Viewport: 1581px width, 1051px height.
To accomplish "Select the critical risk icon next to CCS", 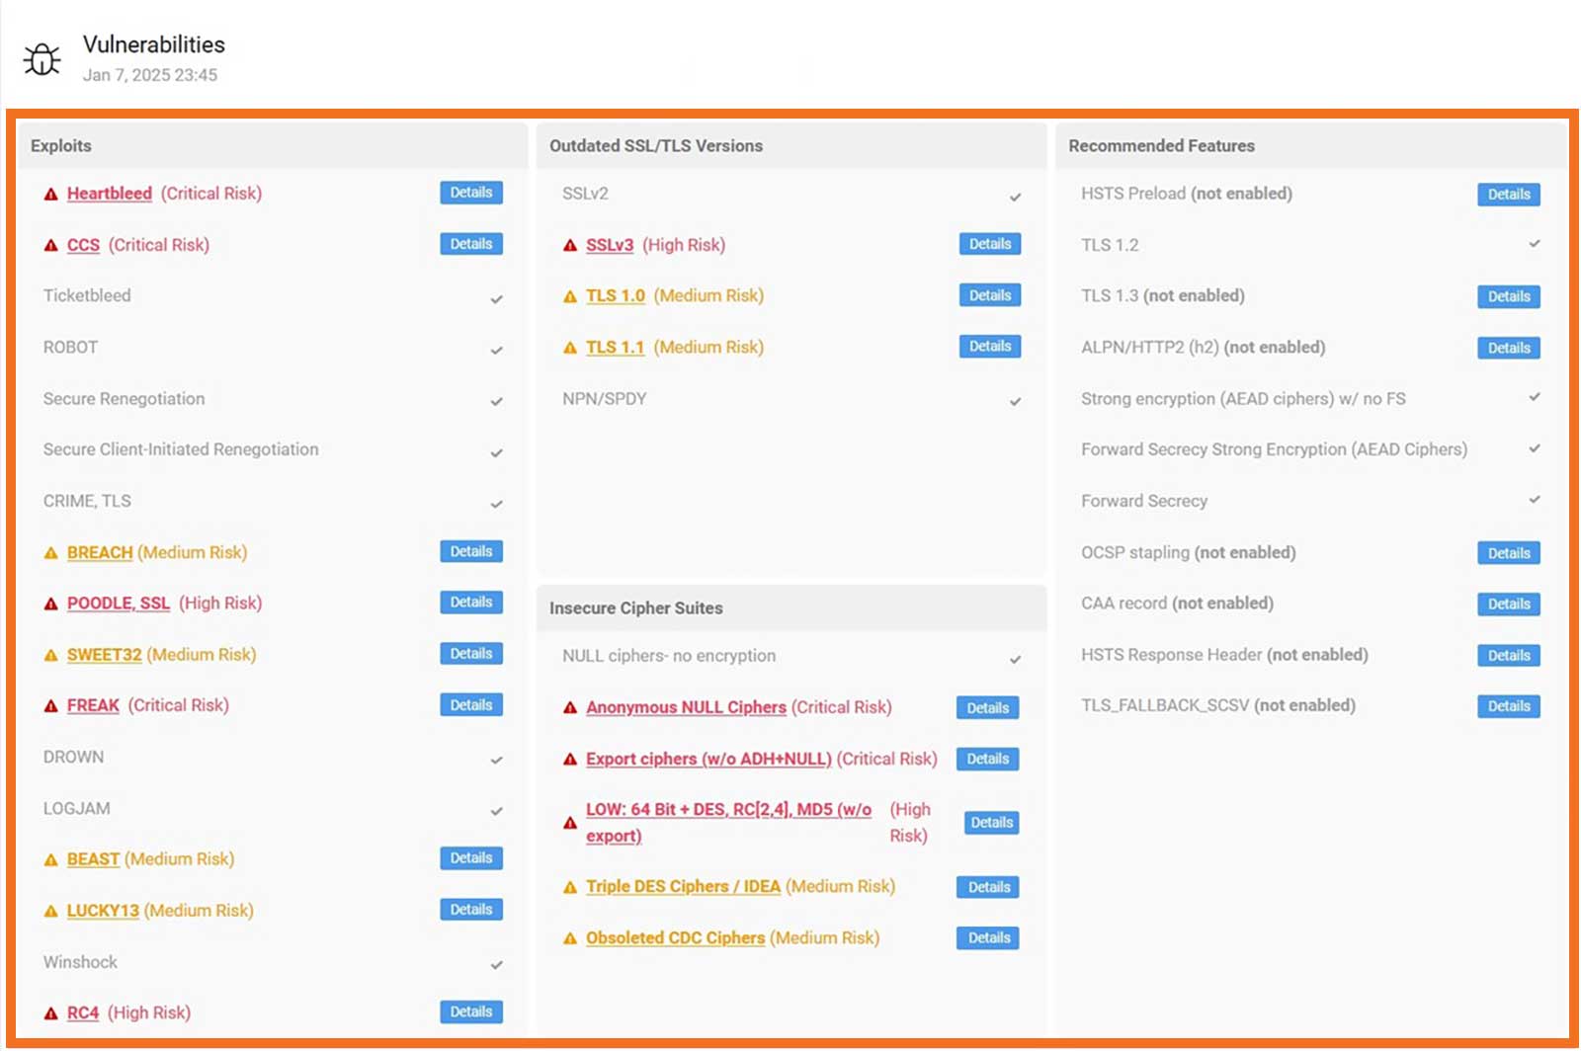I will pyautogui.click(x=49, y=245).
